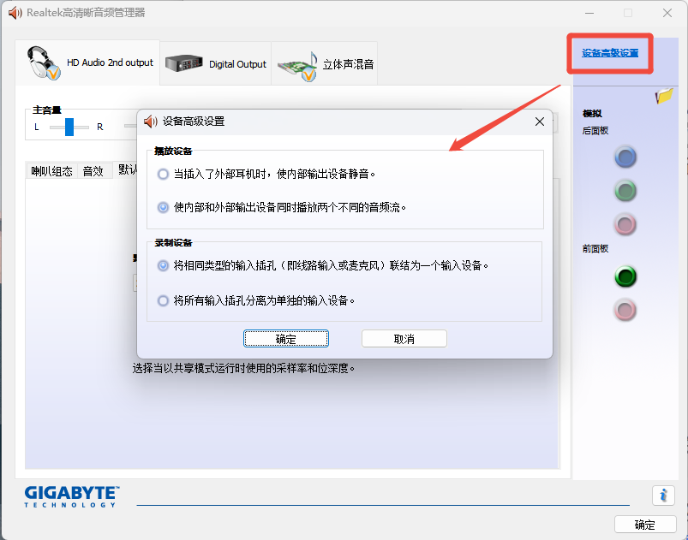Click the 录制设备 group label
Viewport: 688px width, 540px height.
(173, 243)
